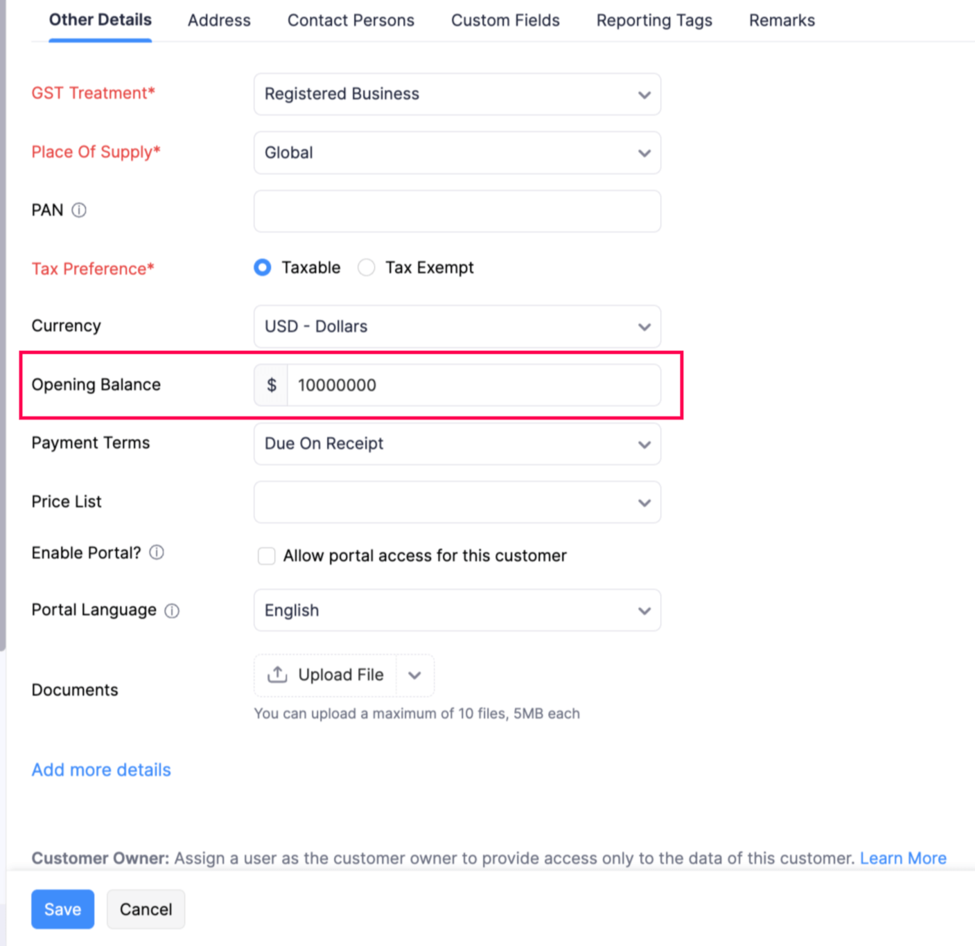Image resolution: width=975 pixels, height=946 pixels.
Task: Click the Save button
Action: (x=62, y=909)
